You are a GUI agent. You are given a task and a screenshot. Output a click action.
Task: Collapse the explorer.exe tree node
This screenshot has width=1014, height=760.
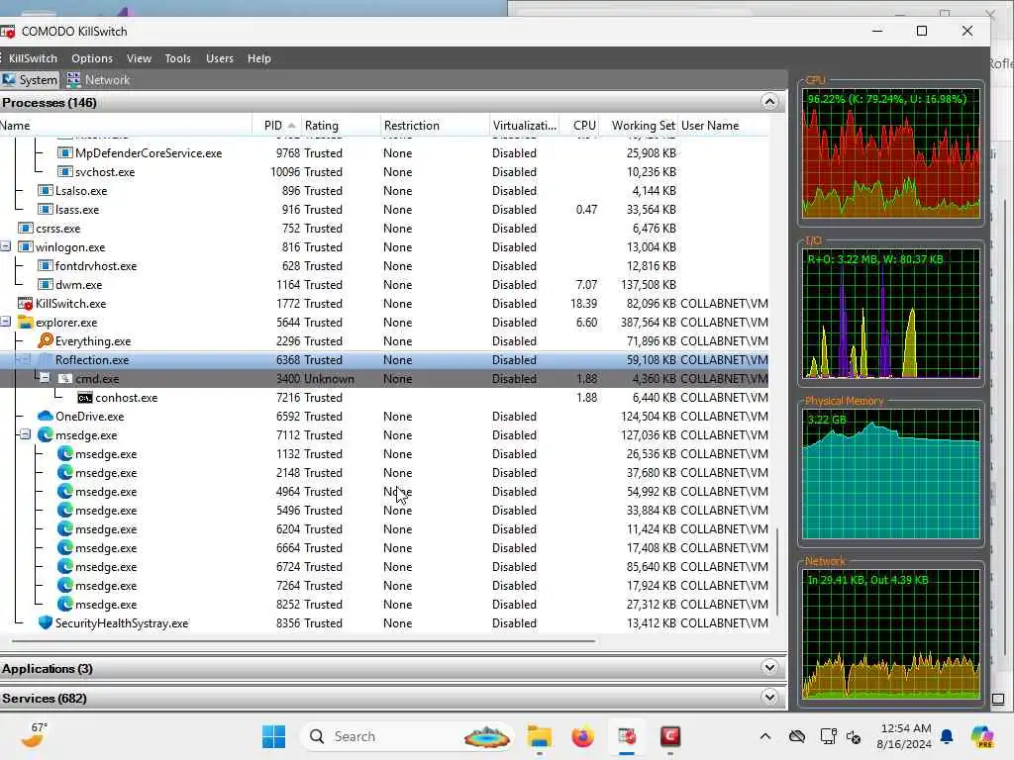(x=6, y=322)
